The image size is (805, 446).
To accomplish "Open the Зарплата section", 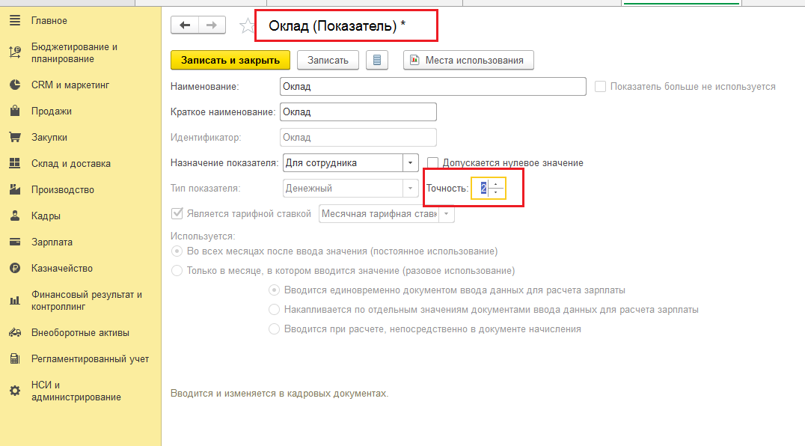I will point(16,242).
